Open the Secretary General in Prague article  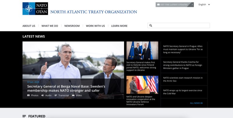point(183,49)
